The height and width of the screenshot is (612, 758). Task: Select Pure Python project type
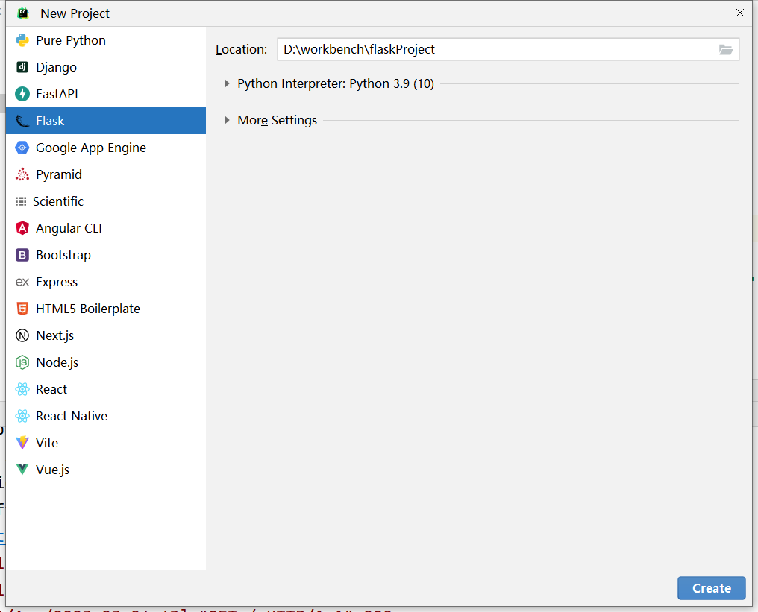point(106,40)
